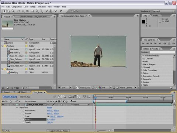Switch to Mall Video 2 timeline tab

tap(22, 92)
